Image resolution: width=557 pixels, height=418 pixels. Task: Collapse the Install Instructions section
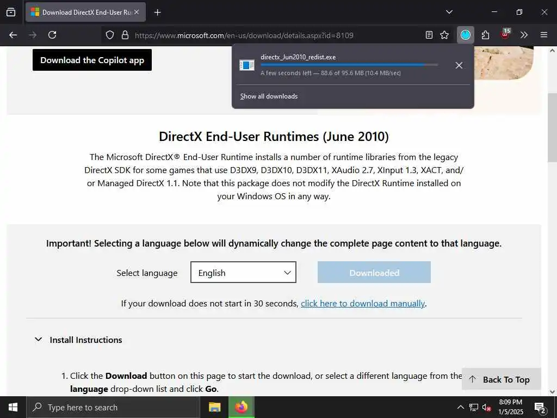tap(78, 340)
